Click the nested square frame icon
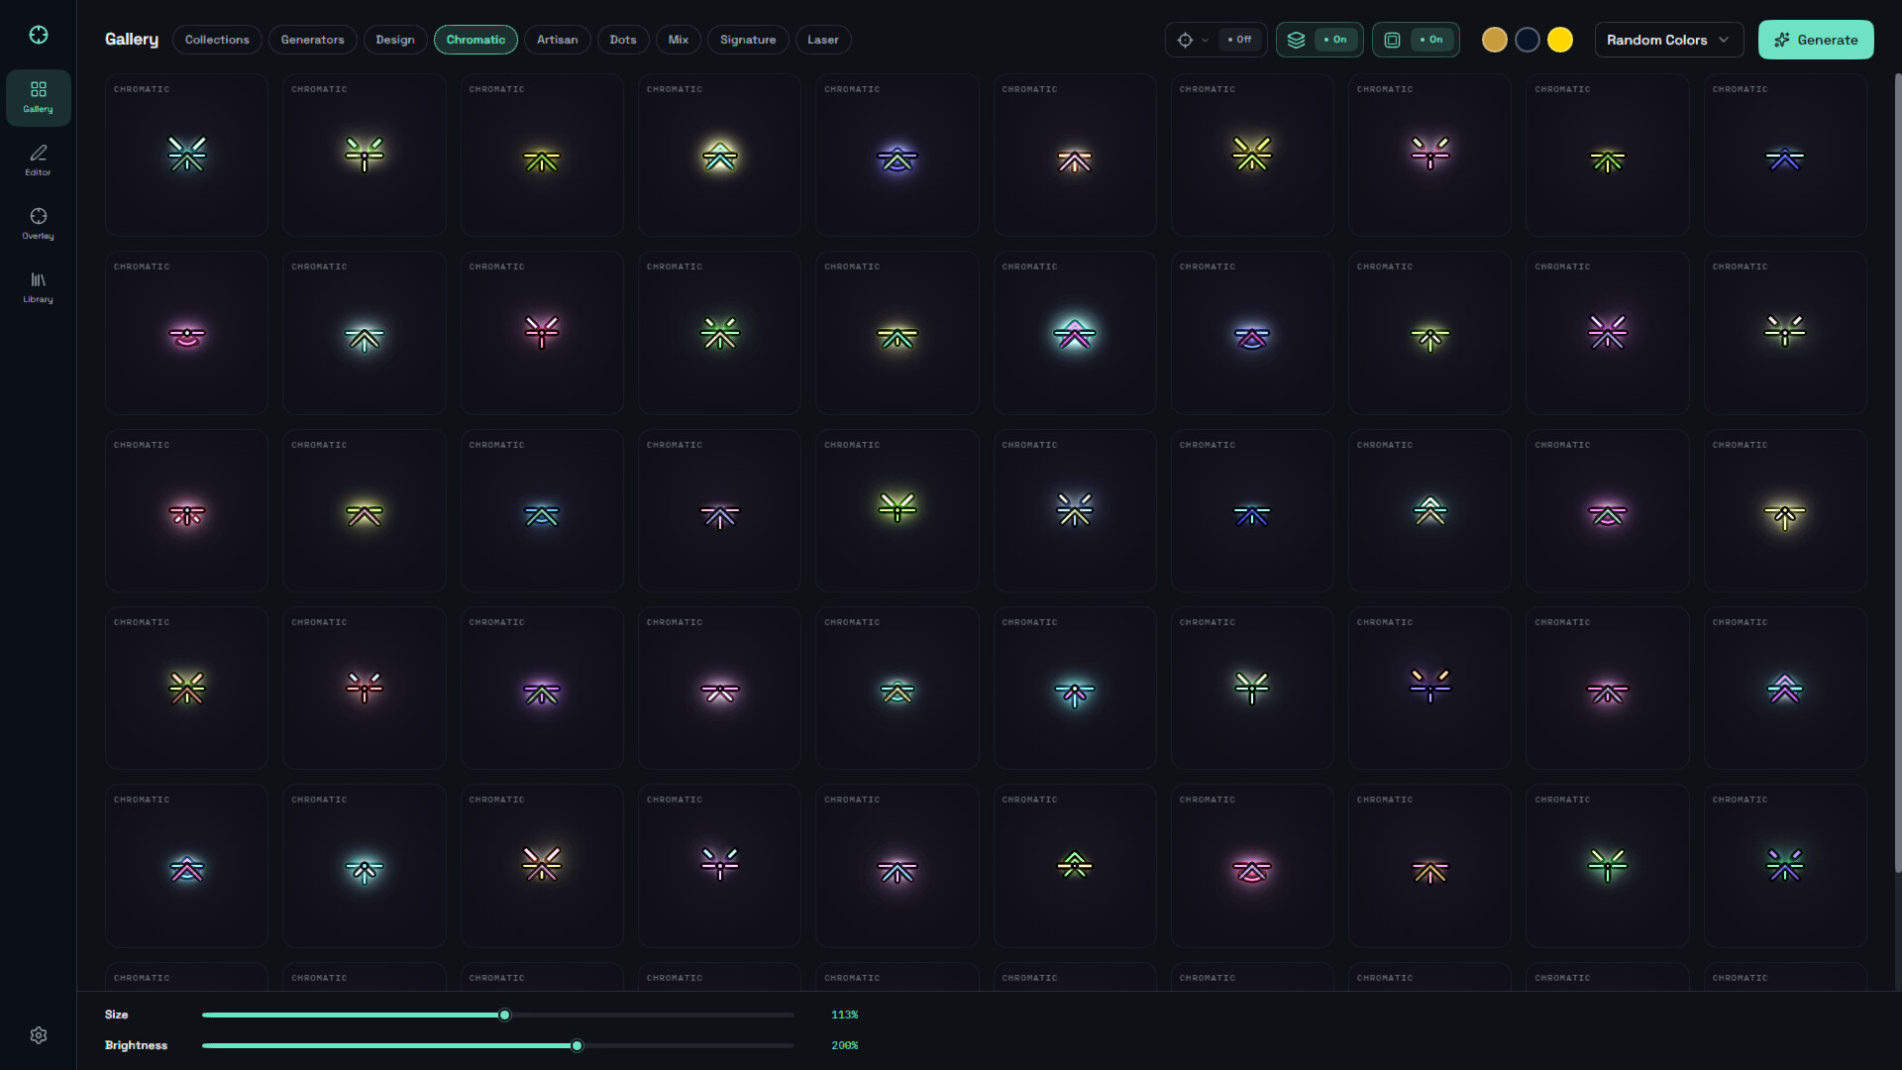Viewport: 1902px width, 1070px height. tap(1392, 40)
